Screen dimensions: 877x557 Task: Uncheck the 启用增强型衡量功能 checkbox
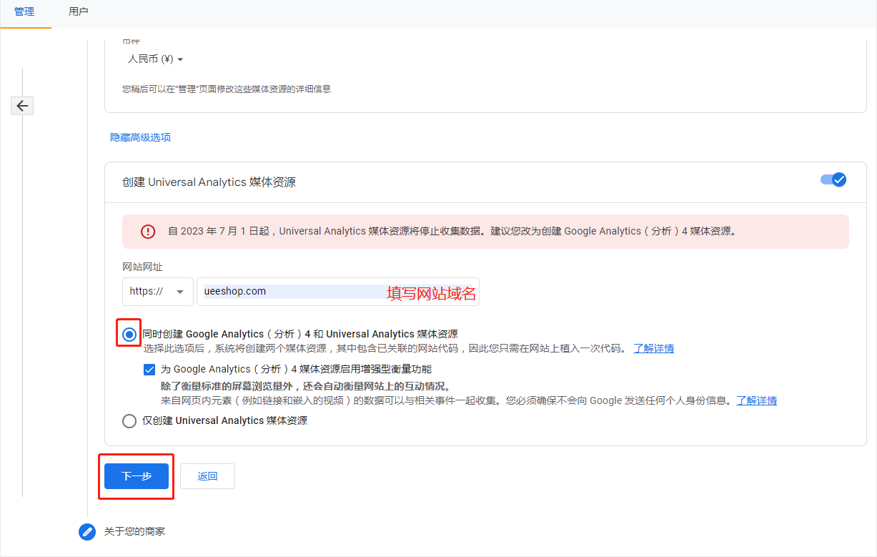[149, 370]
